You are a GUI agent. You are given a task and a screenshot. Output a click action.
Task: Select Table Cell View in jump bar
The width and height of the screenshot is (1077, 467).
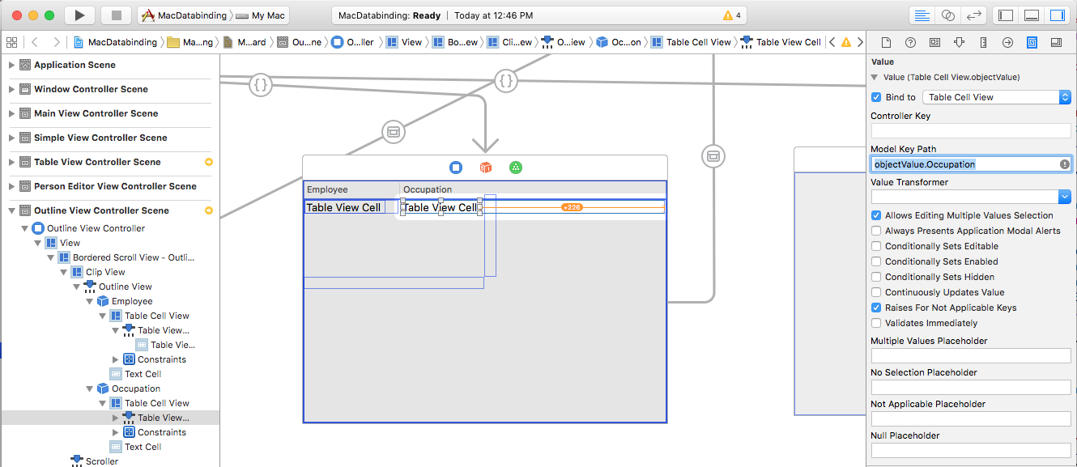[691, 42]
